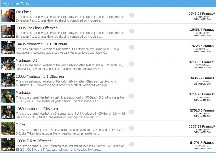This screenshot has height=153, width=216.
Task: Select the Manhattan 3.1 test title
Action: click(27, 60)
